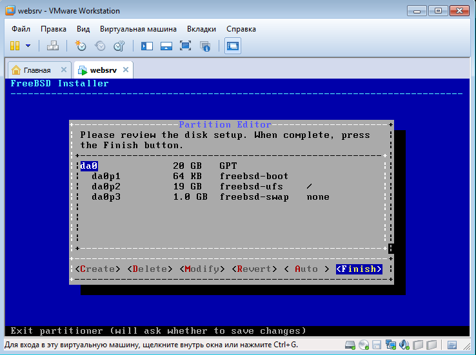Click the send Ctrl+Alt+Del toolbar icon
This screenshot has height=355, width=476.
(x=54, y=46)
